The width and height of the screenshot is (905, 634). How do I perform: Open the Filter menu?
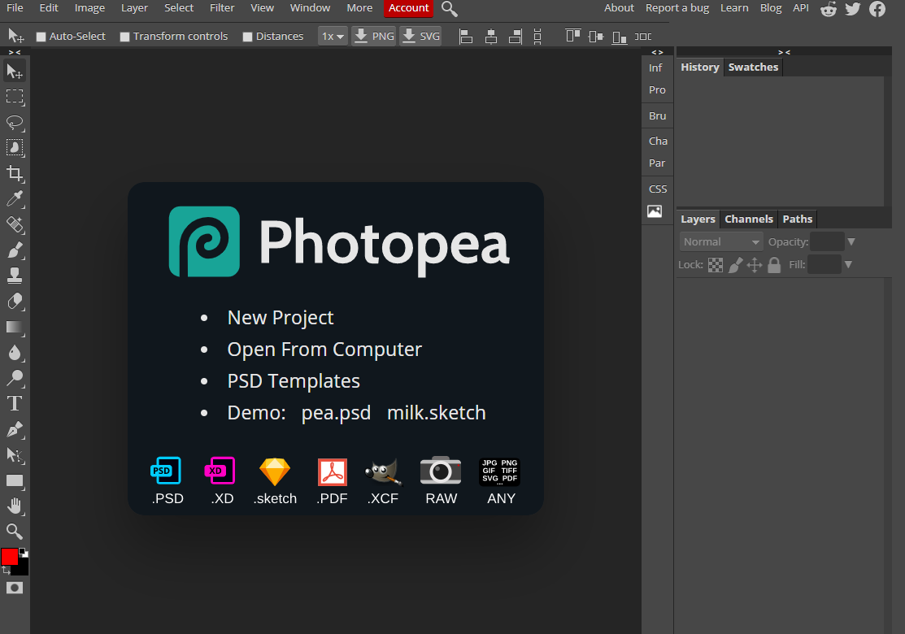click(x=221, y=8)
